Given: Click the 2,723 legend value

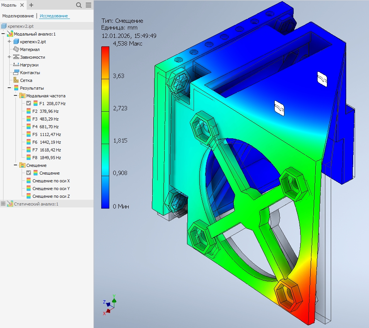Looking at the screenshot, I should [x=120, y=108].
